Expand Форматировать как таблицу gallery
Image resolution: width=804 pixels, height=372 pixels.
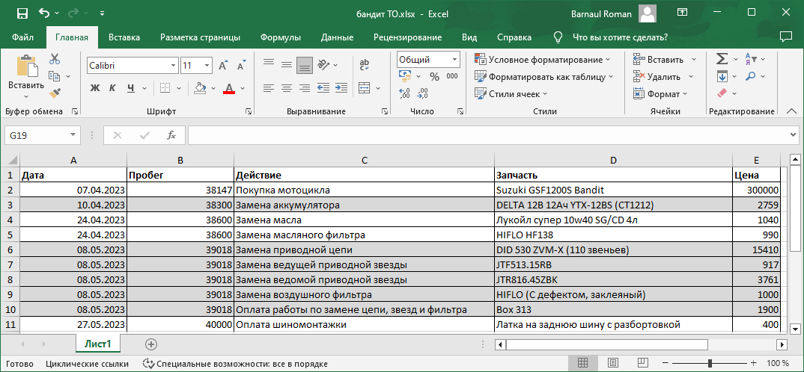pyautogui.click(x=544, y=77)
